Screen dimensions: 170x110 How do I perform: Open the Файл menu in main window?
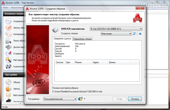click(6, 8)
